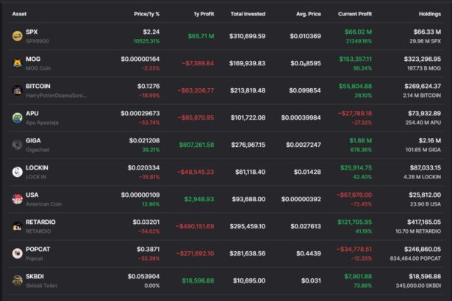Screen dimensions: 452x301
Task: Click the Gigachad token icon
Action: click(17, 145)
